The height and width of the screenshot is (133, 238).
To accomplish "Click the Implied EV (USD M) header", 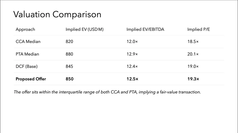I will point(84,29).
